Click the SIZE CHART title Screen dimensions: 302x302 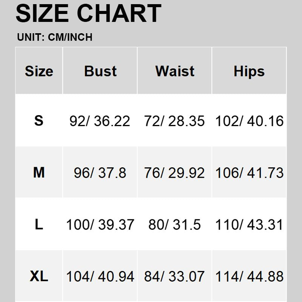click(88, 14)
